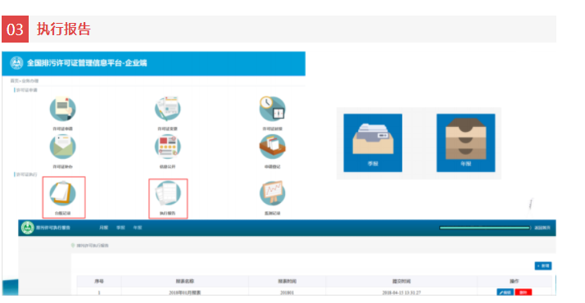Click the 许可证变更 paper and pen icon
Viewport: 585px width, 303px height.
[x=167, y=108]
